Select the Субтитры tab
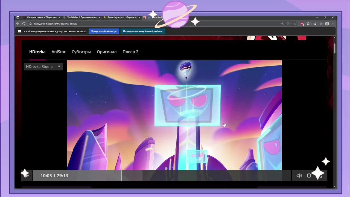The height and width of the screenshot is (197, 350). click(x=81, y=52)
